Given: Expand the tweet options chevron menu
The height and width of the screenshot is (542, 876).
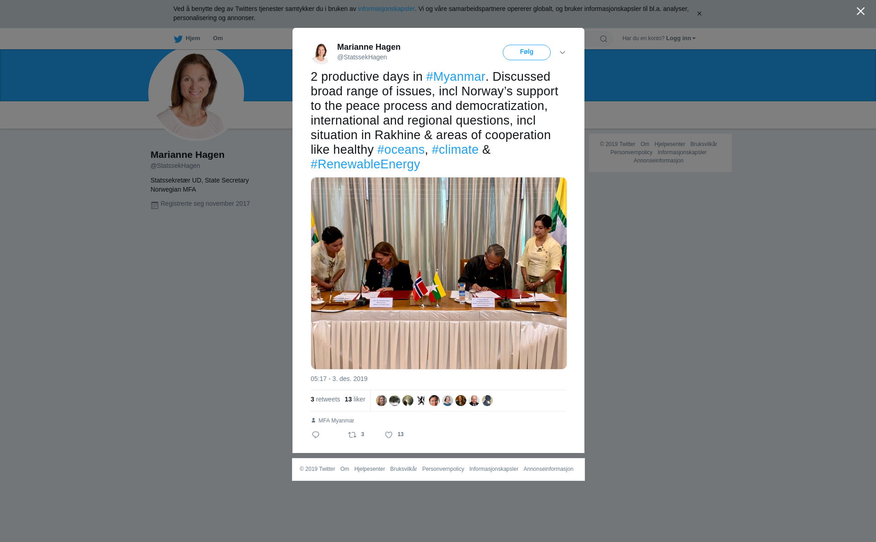Looking at the screenshot, I should [563, 53].
